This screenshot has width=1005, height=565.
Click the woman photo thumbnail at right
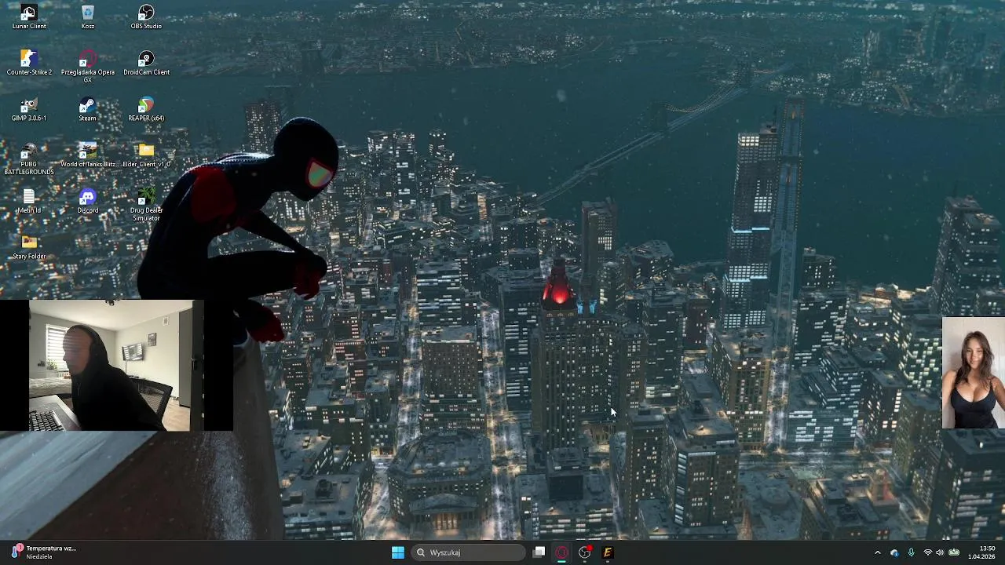tap(974, 373)
